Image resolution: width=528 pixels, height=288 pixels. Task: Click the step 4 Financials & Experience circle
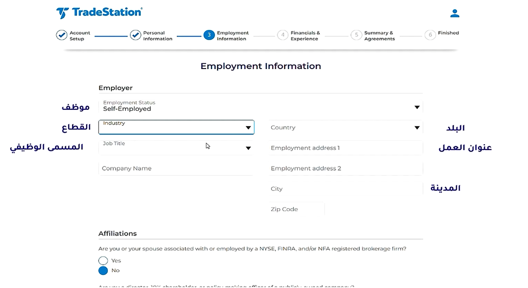tap(283, 35)
